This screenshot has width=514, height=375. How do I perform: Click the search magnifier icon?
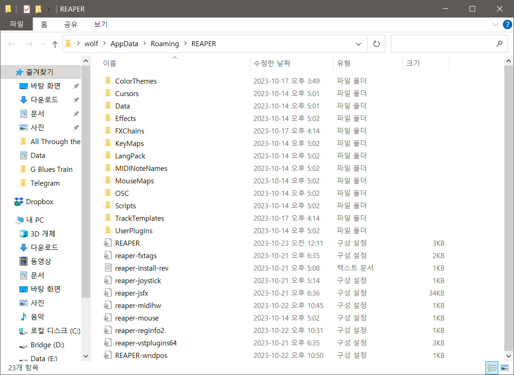(x=499, y=43)
